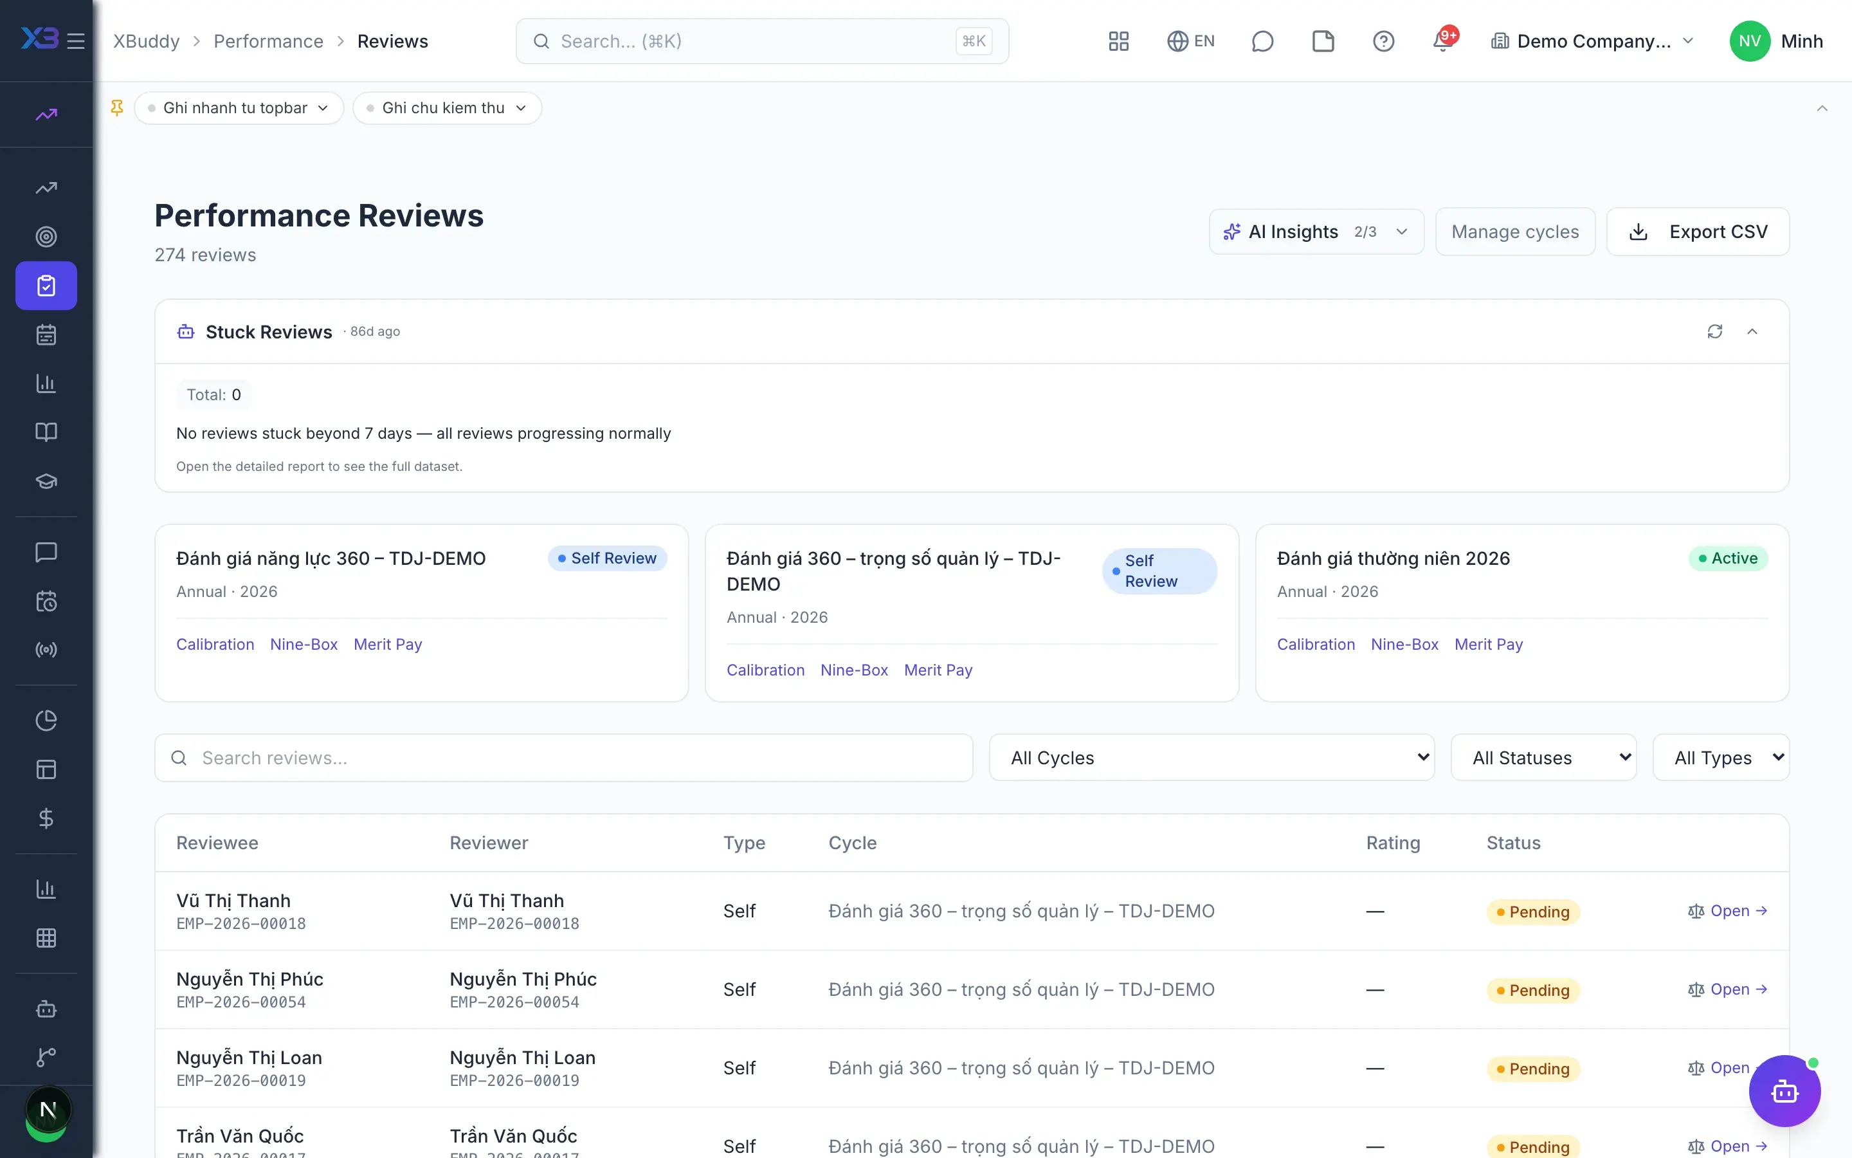Switch language via globe EN icon
Viewport: 1852px width, 1158px height.
1190,41
